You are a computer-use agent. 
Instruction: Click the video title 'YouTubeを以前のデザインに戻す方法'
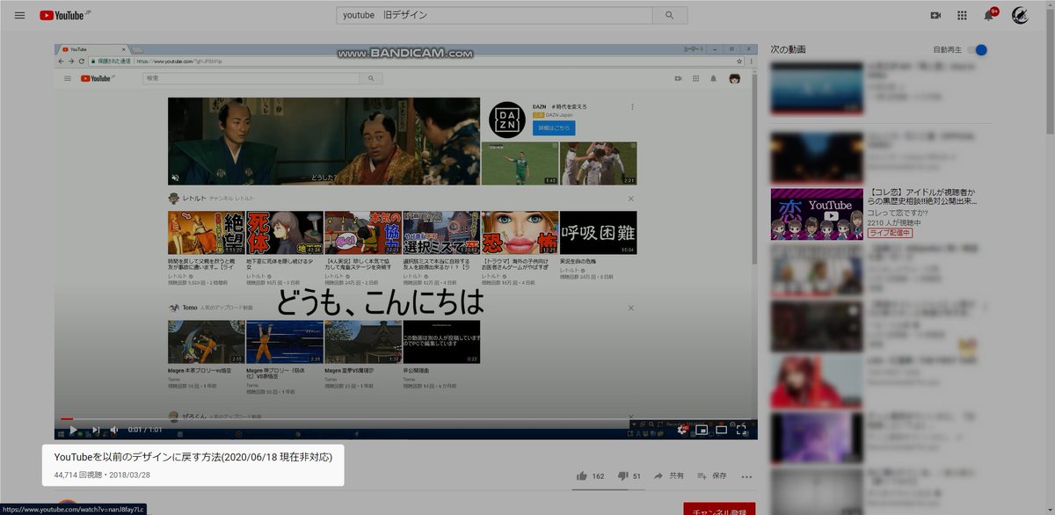(194, 457)
